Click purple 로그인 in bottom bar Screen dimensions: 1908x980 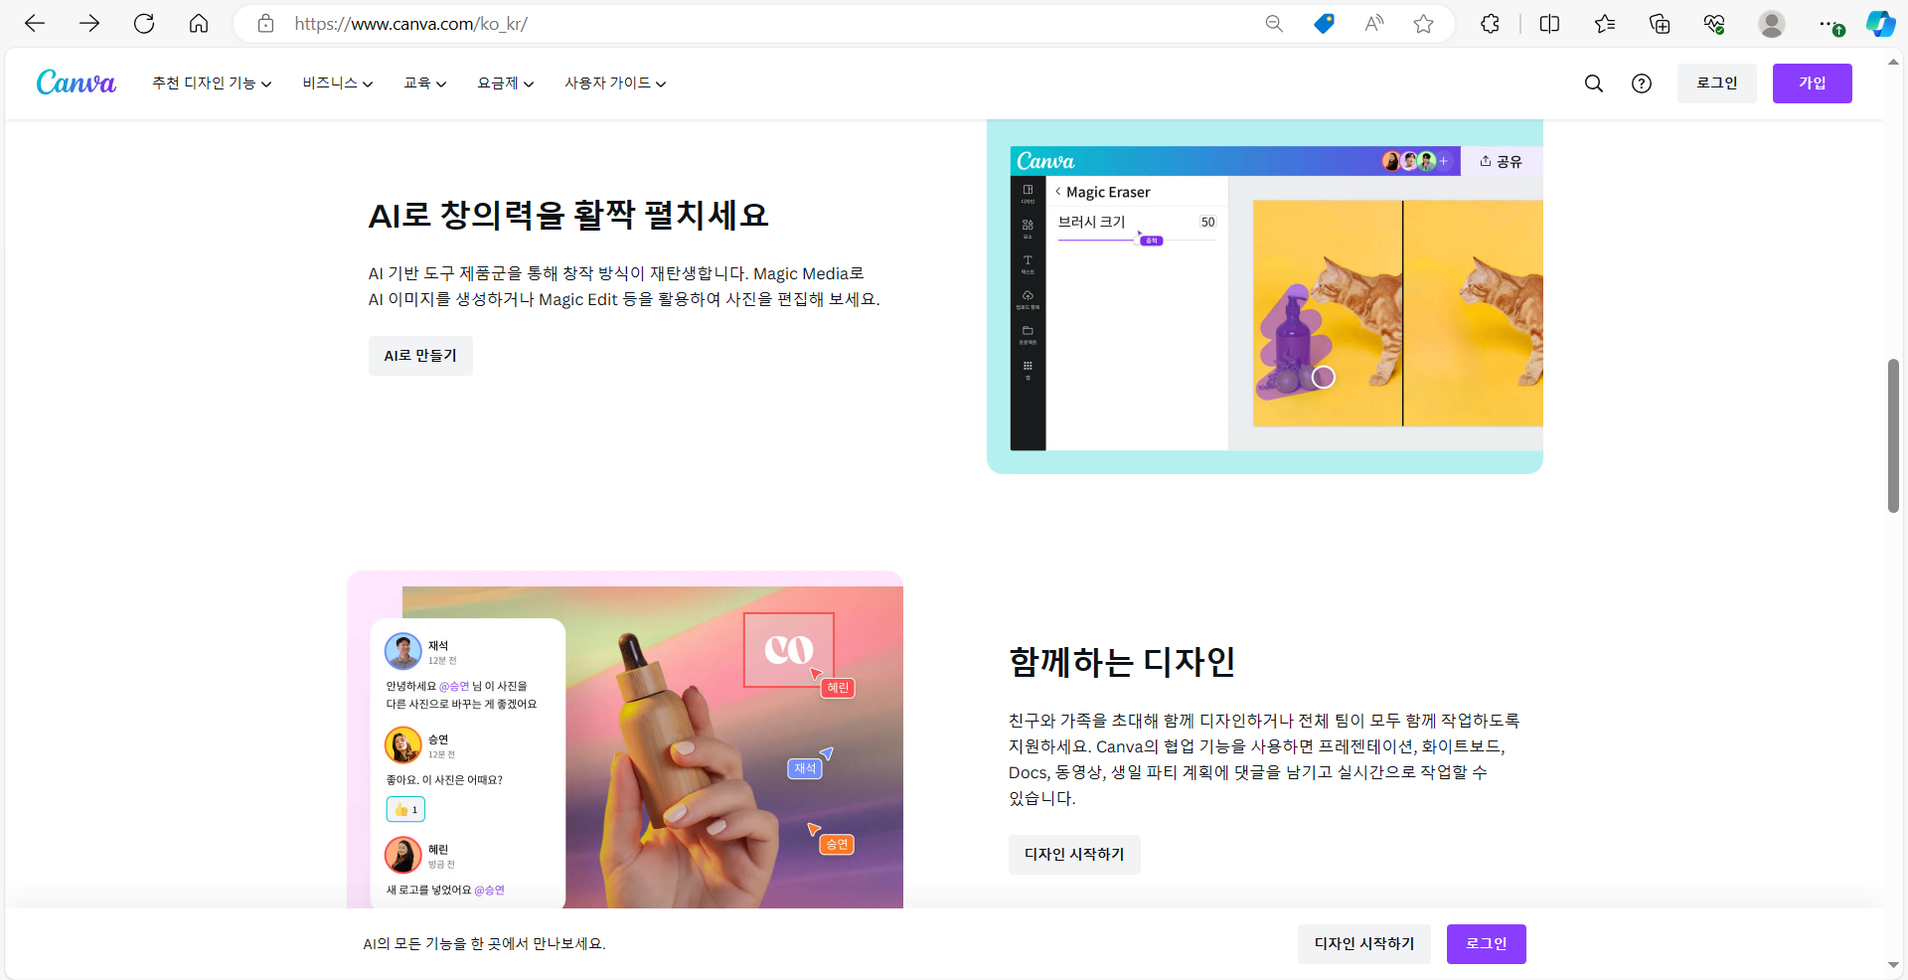point(1487,944)
